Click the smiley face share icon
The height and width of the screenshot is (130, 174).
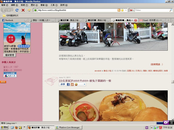coord(76,84)
